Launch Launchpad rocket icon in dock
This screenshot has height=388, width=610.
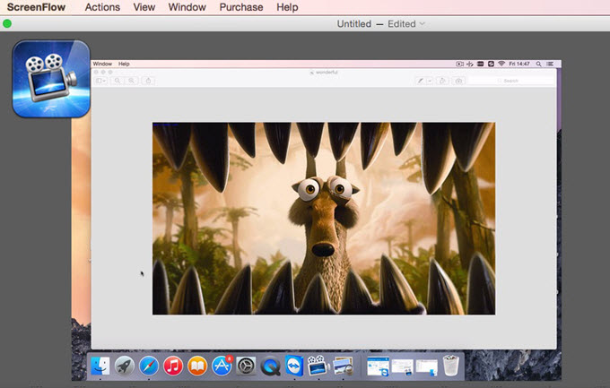click(x=125, y=366)
